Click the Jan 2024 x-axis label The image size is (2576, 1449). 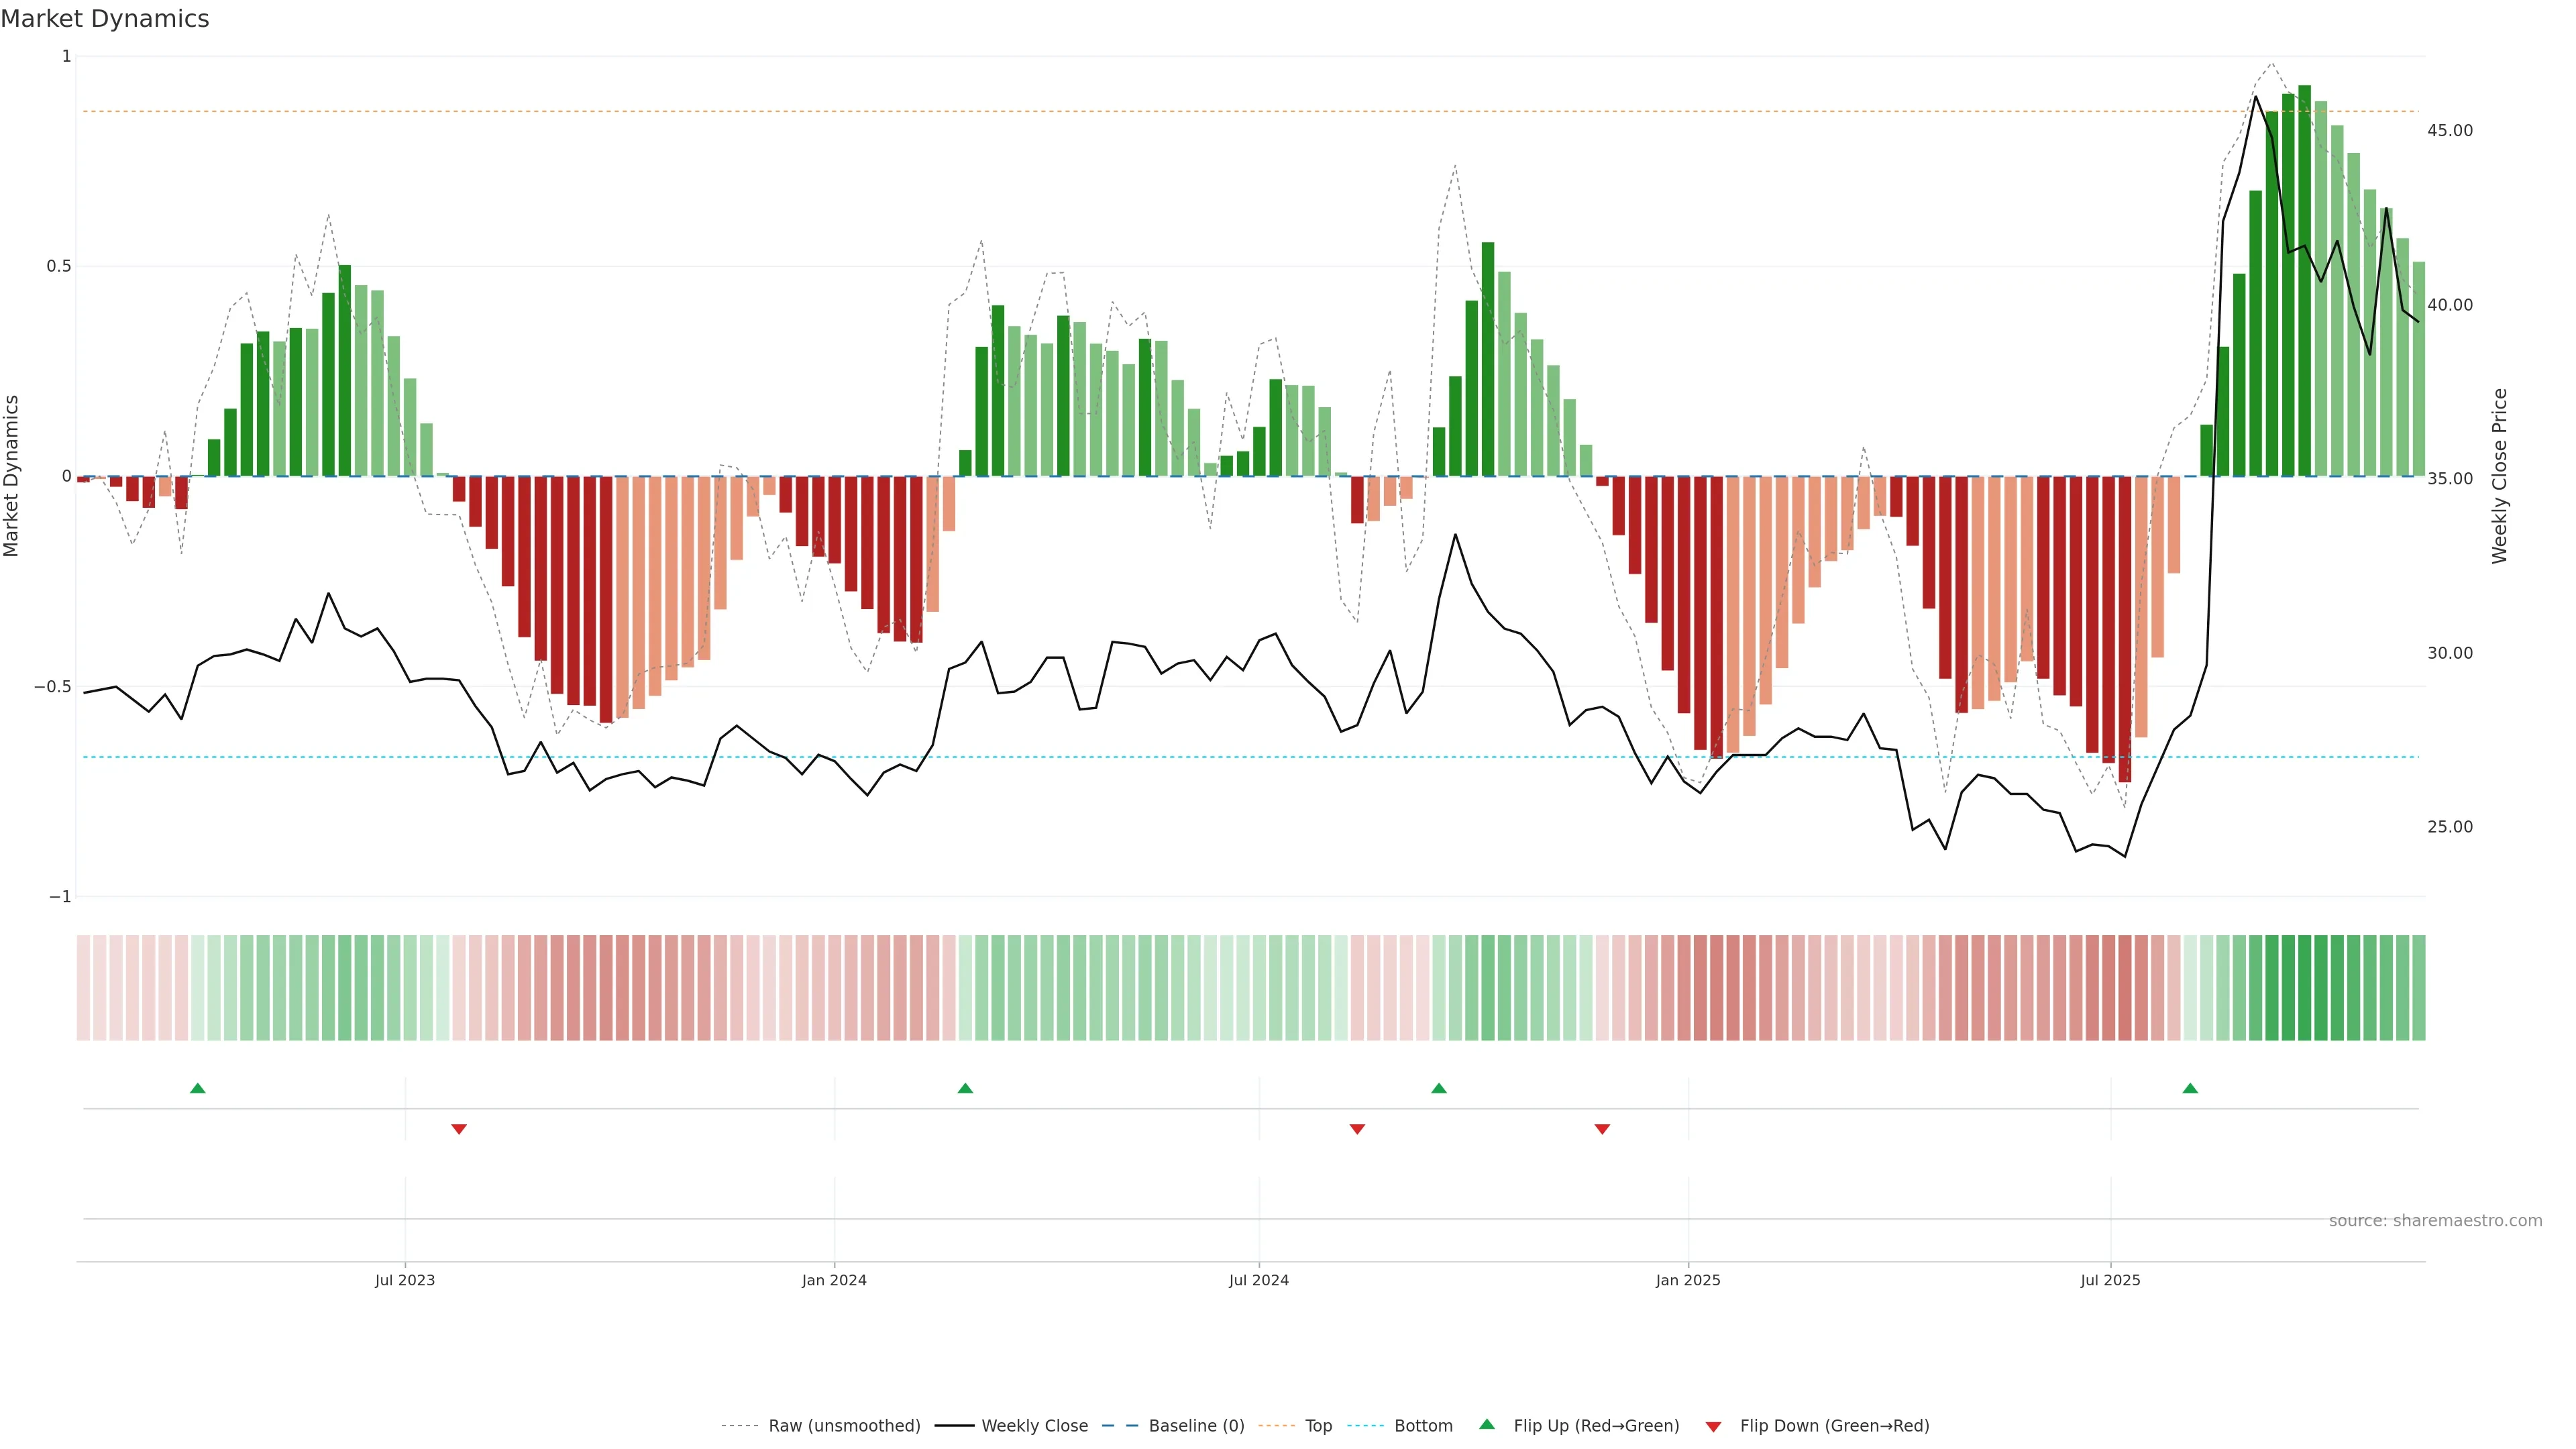click(x=834, y=1280)
